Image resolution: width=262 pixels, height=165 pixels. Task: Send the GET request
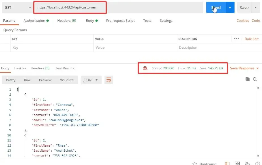[216, 7]
